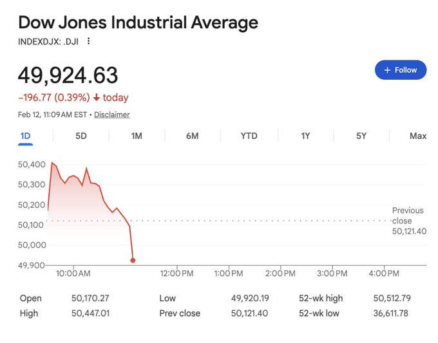
Task: Click the red current-price dot on chart
Action: (133, 261)
